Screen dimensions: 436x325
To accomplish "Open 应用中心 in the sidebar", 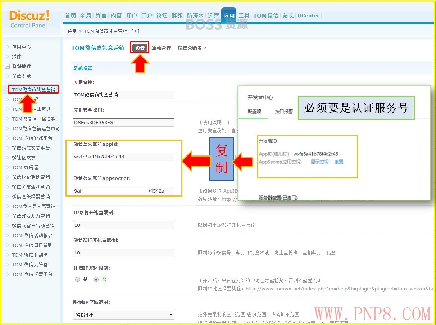I will (x=21, y=47).
